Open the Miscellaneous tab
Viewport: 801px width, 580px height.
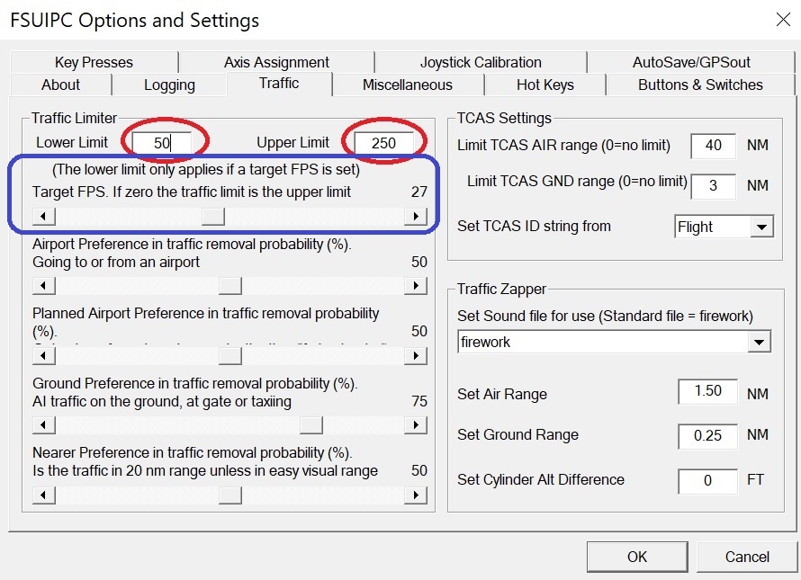(x=407, y=85)
